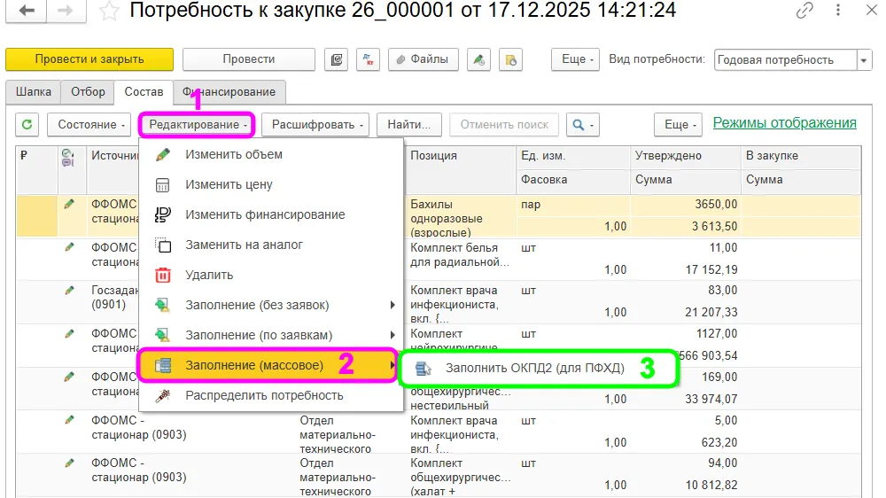Click the Отменить поиск button
The width and height of the screenshot is (886, 498).
504,124
